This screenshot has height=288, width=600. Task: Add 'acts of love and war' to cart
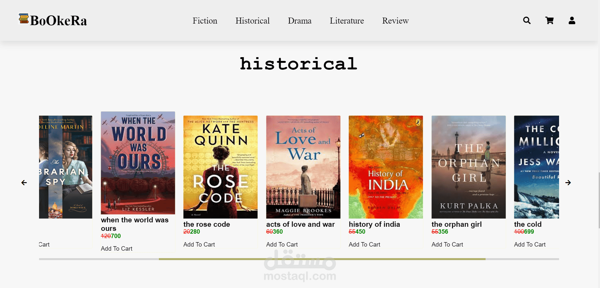[282, 244]
